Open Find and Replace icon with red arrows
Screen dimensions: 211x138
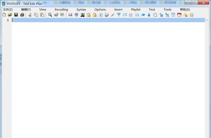click(x=56, y=15)
